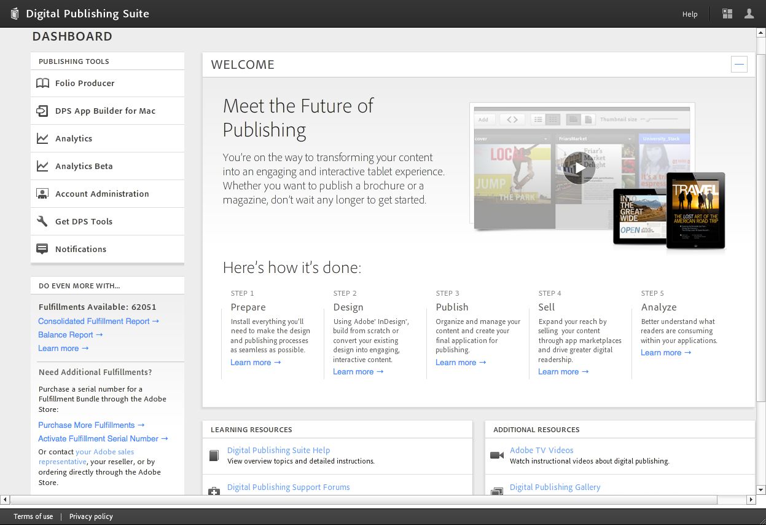Click the Get DPS Tools wrench icon
The width and height of the screenshot is (766, 525).
coord(42,221)
